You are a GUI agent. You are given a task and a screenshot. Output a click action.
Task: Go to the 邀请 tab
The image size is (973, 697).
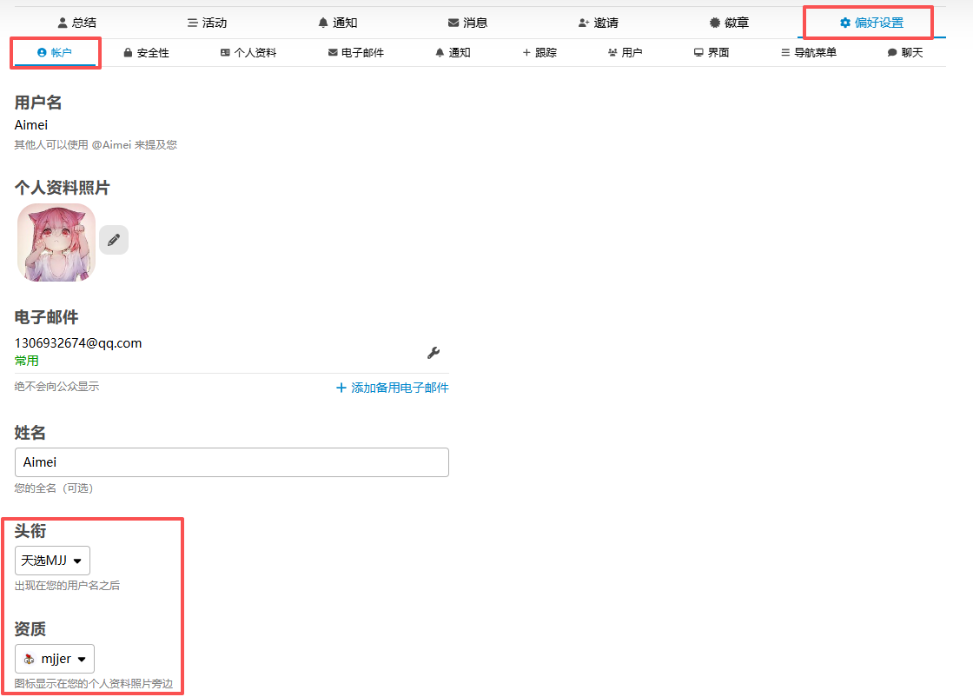pos(599,23)
